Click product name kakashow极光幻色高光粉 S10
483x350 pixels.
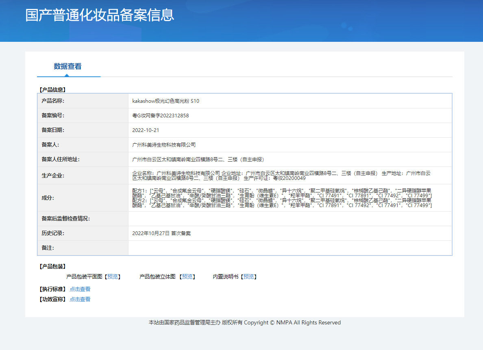point(166,101)
